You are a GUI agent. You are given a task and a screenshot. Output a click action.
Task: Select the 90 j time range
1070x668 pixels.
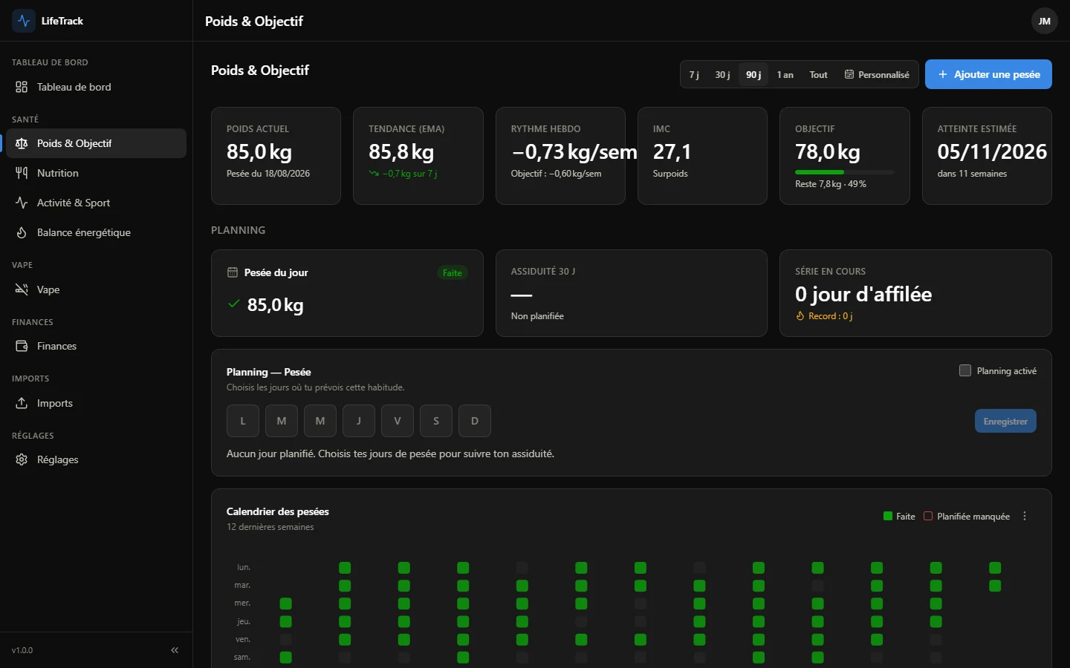753,74
